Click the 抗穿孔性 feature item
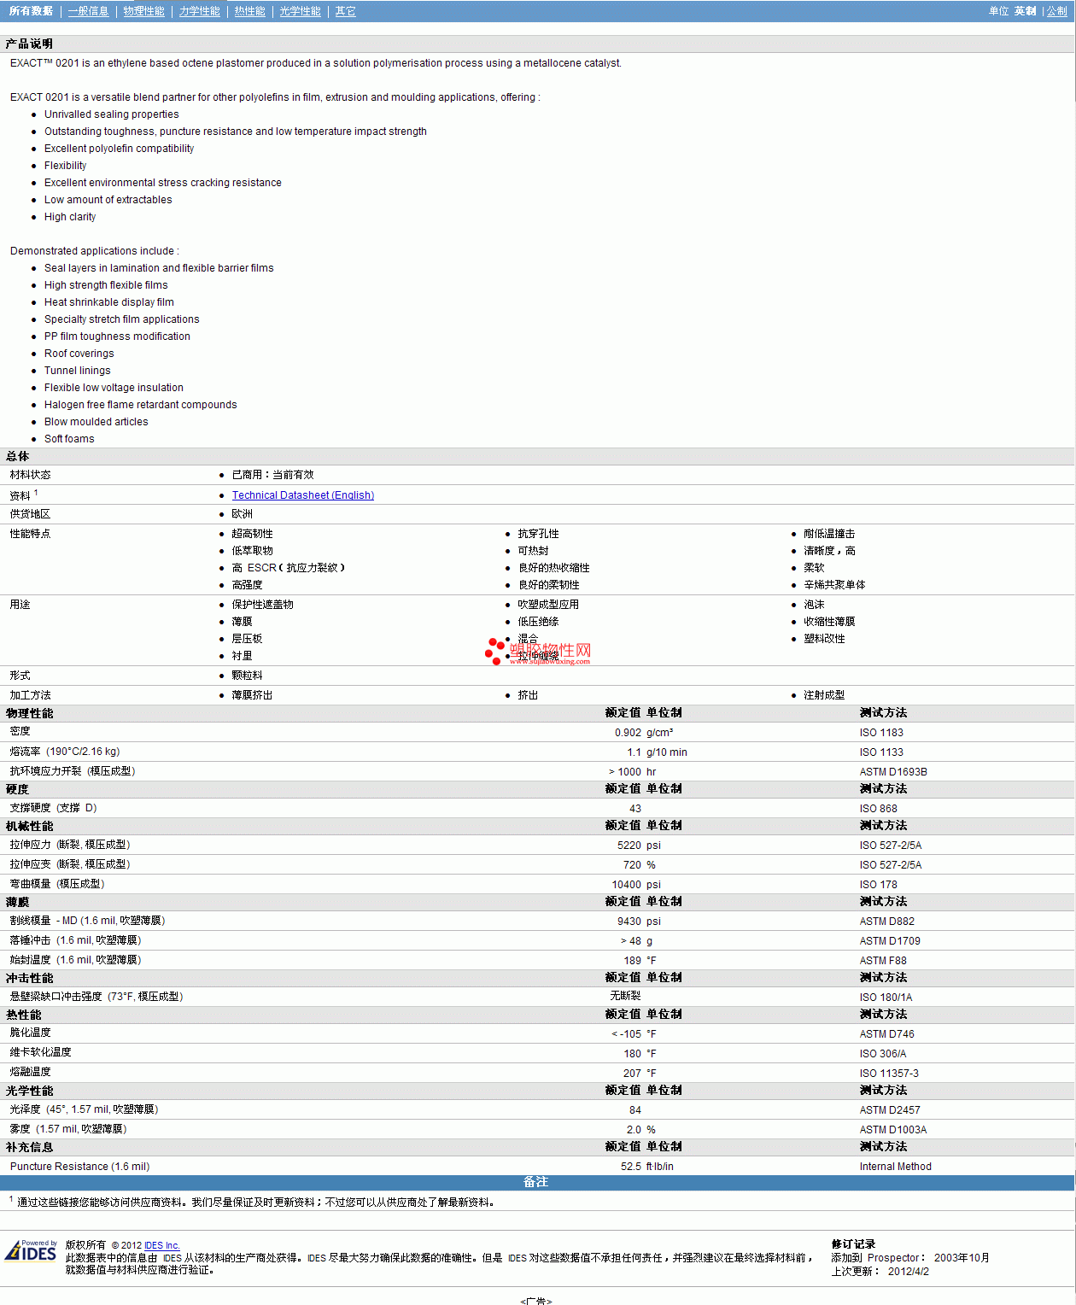The height and width of the screenshot is (1305, 1076). coord(539,534)
